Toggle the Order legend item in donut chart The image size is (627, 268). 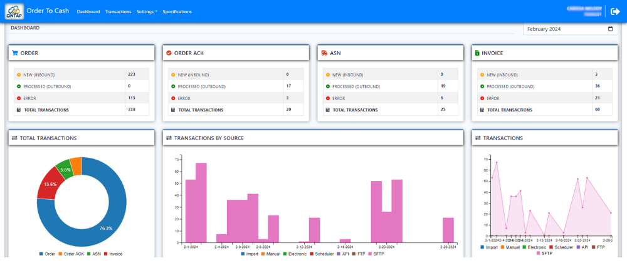(47, 254)
